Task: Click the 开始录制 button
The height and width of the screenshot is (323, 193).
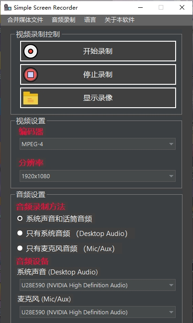Action: (x=98, y=51)
